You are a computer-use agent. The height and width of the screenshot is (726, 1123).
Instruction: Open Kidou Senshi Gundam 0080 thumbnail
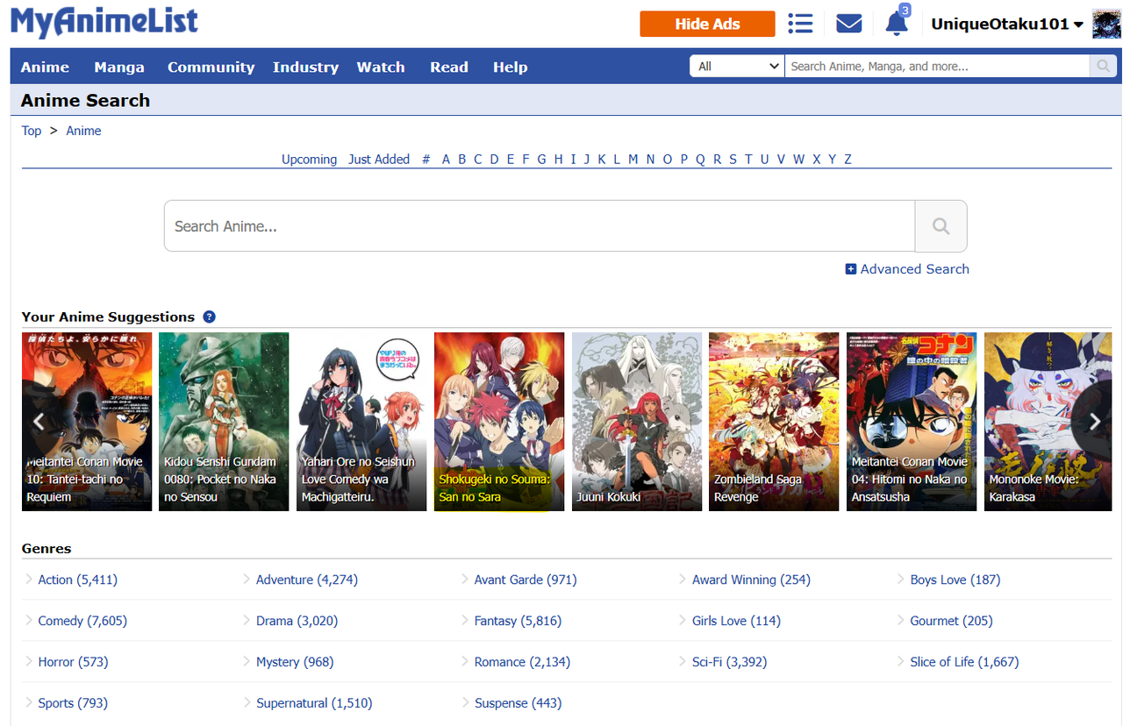[x=224, y=422]
